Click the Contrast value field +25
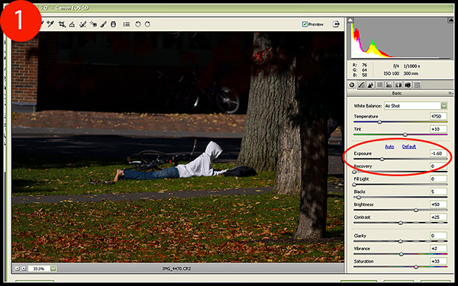 (438, 217)
